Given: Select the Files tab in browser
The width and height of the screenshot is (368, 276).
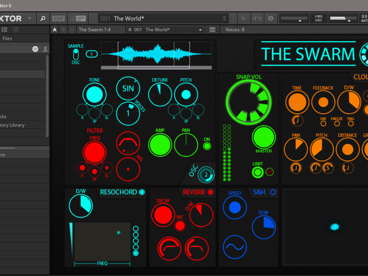Looking at the screenshot, I should tap(7, 39).
